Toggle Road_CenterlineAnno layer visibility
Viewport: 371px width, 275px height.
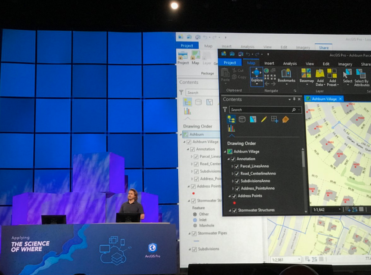click(237, 174)
